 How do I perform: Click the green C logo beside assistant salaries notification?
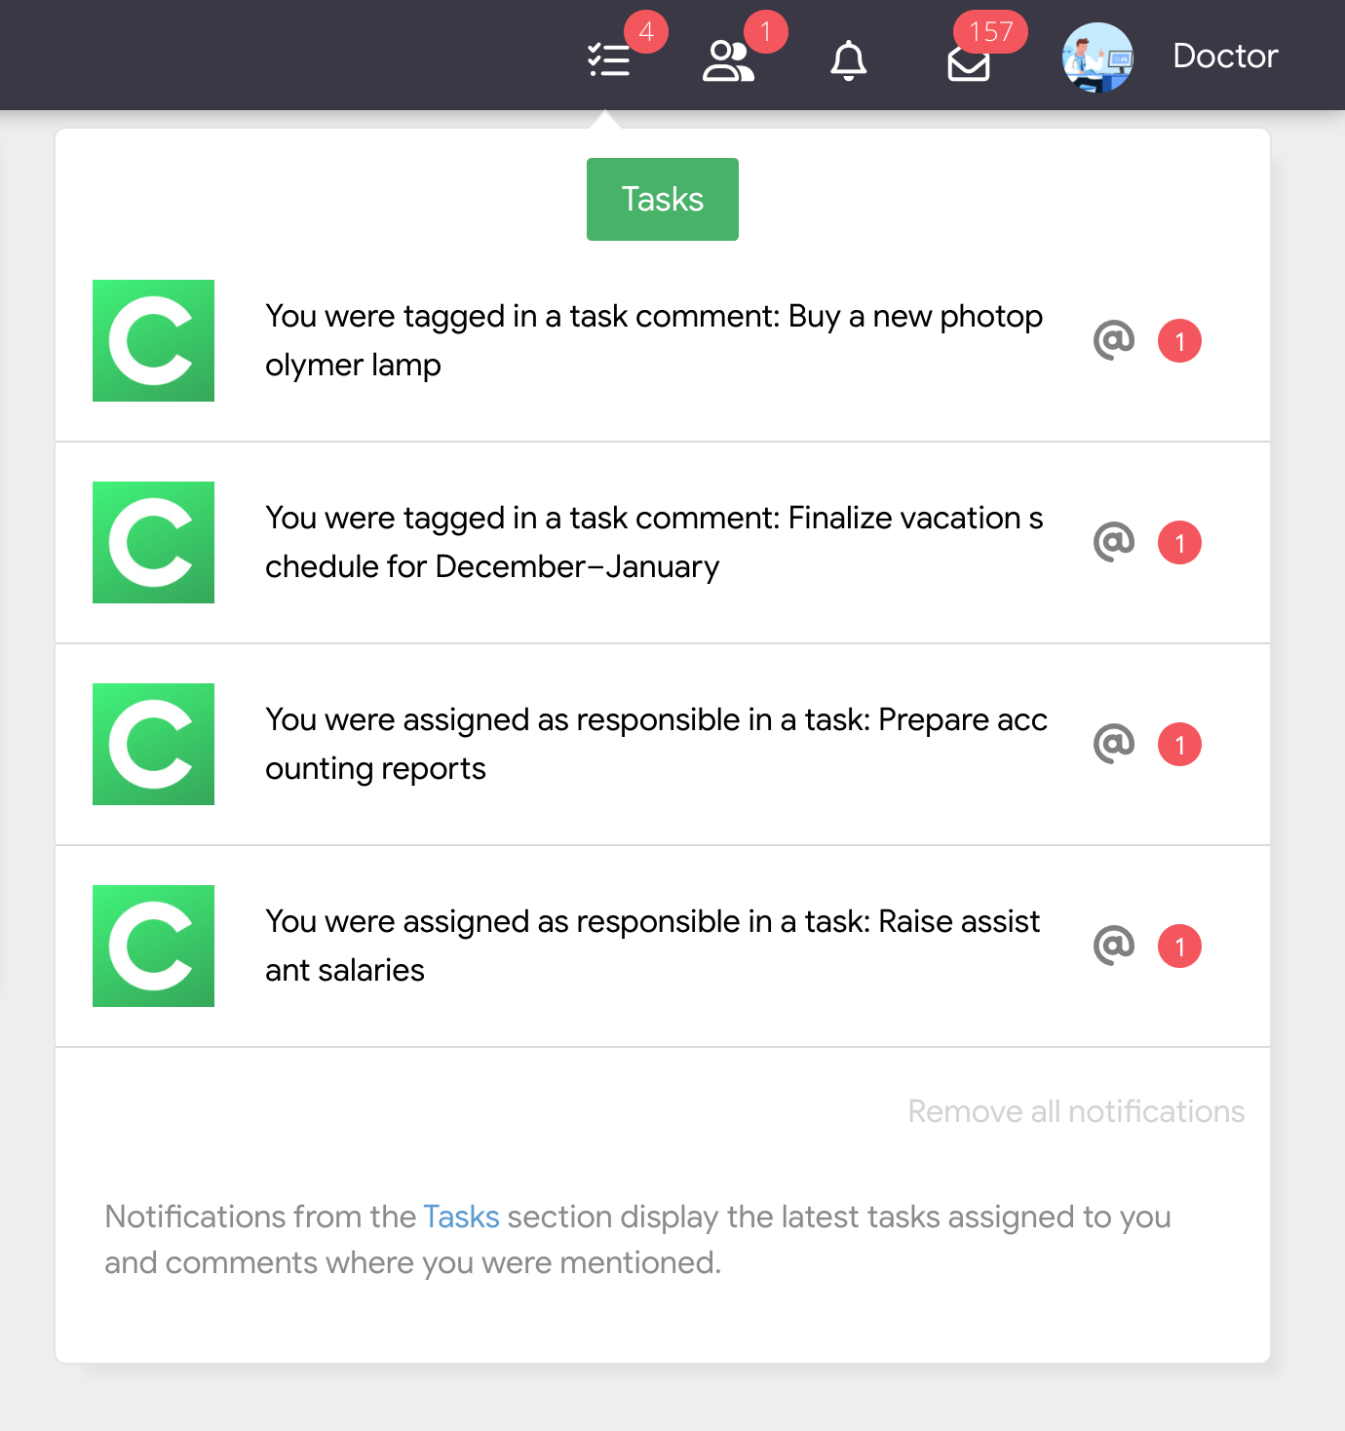153,946
